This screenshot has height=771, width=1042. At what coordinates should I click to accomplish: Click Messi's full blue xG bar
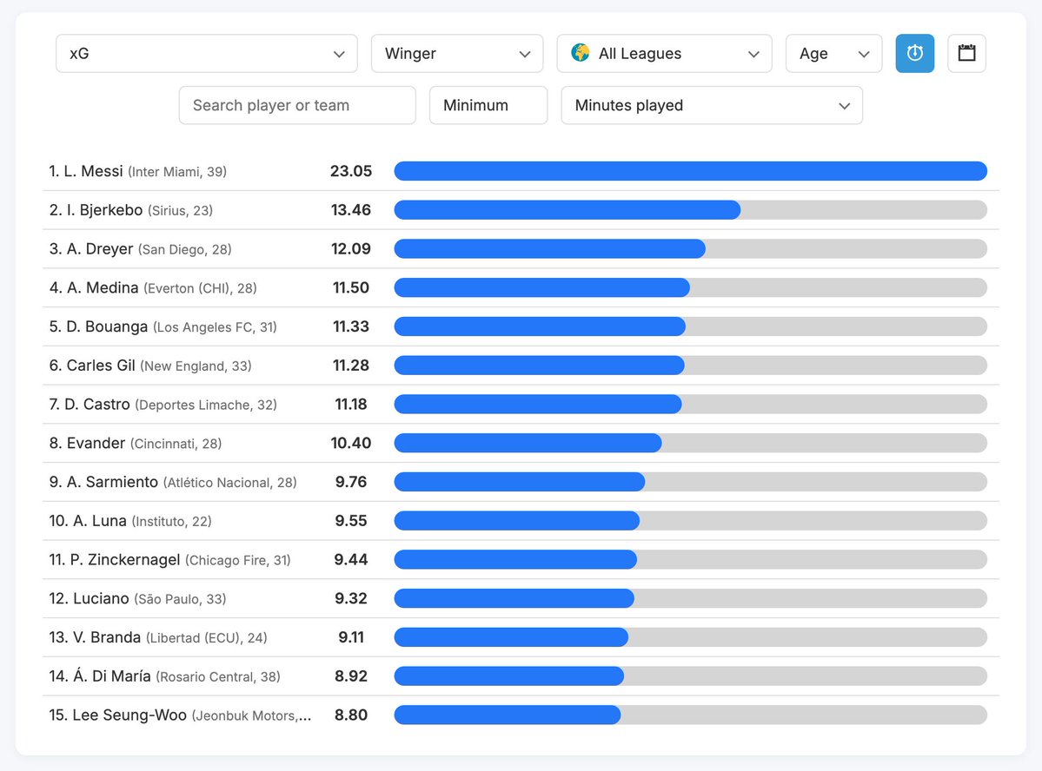[690, 171]
